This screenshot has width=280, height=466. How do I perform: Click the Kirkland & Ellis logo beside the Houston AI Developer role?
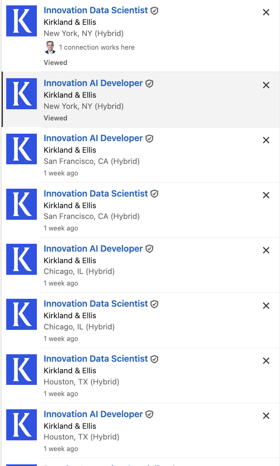[21, 425]
